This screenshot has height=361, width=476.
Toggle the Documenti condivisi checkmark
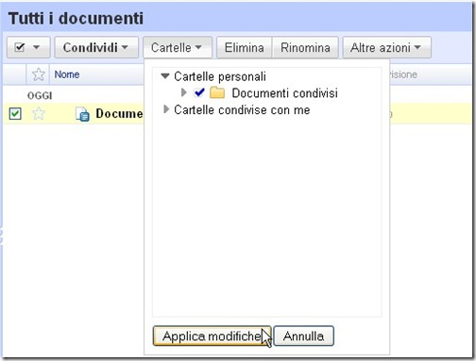pos(199,92)
